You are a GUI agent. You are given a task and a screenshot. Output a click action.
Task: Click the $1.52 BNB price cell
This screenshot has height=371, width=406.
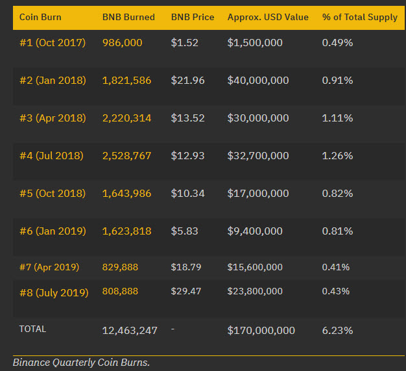185,43
